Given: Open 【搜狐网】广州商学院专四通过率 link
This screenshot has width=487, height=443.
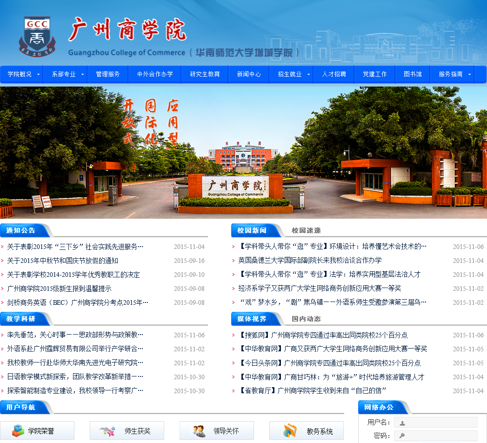Looking at the screenshot, I should pyautogui.click(x=323, y=335).
